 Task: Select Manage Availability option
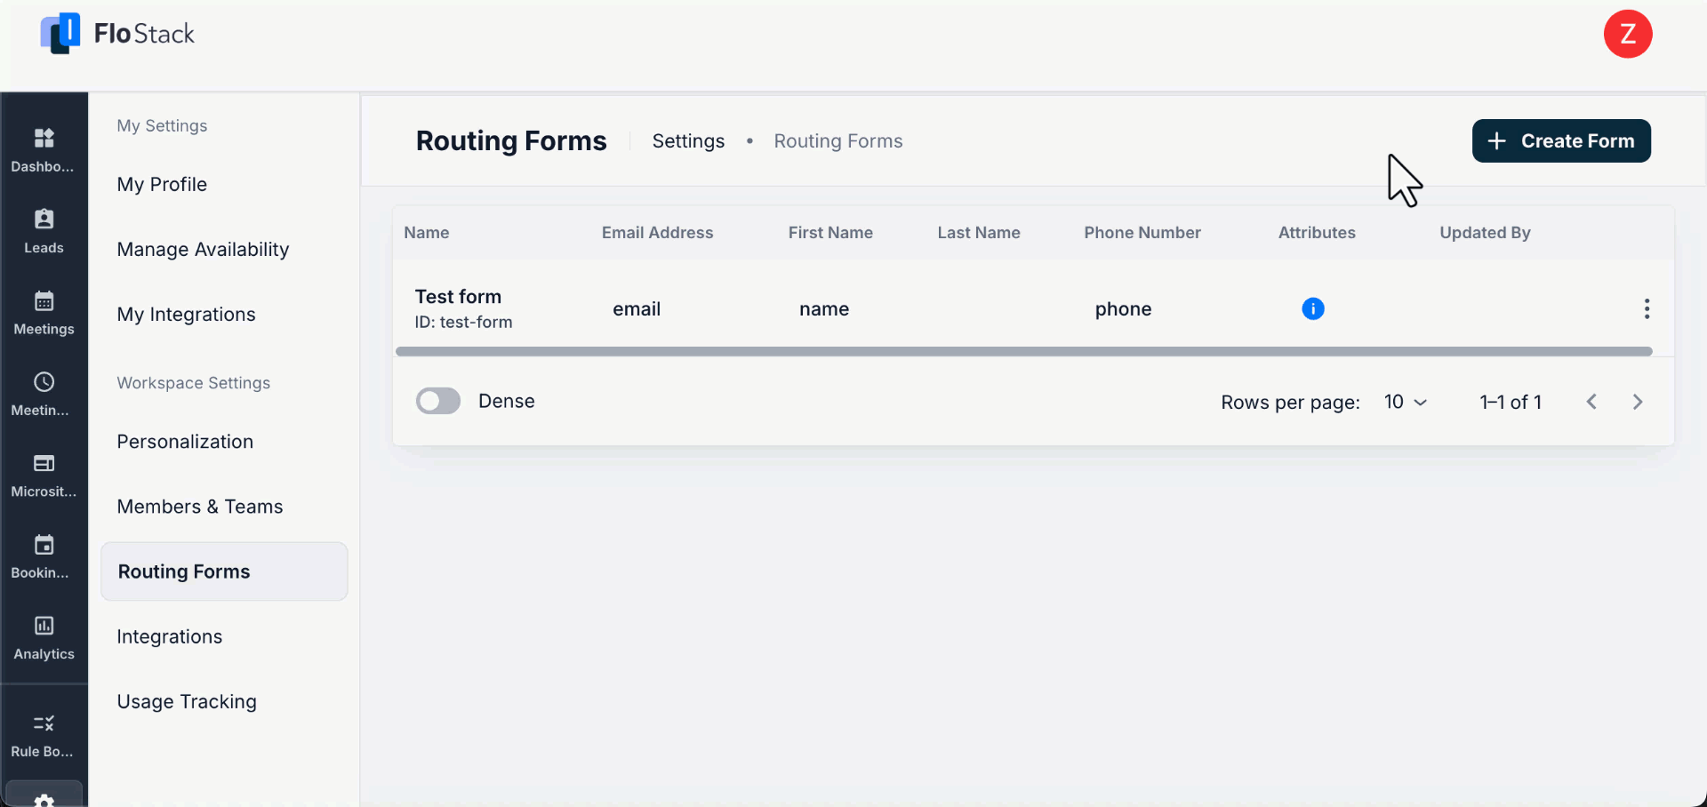202,250
